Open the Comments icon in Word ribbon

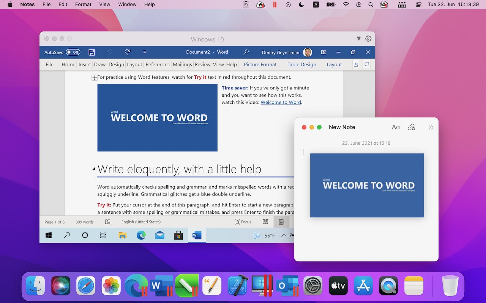coord(367,64)
